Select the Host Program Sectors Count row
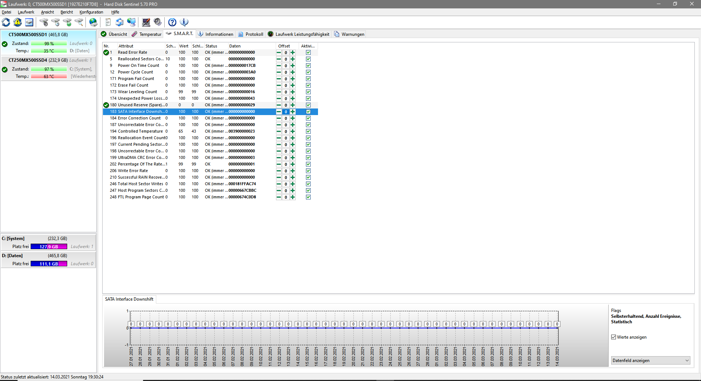 pyautogui.click(x=210, y=191)
